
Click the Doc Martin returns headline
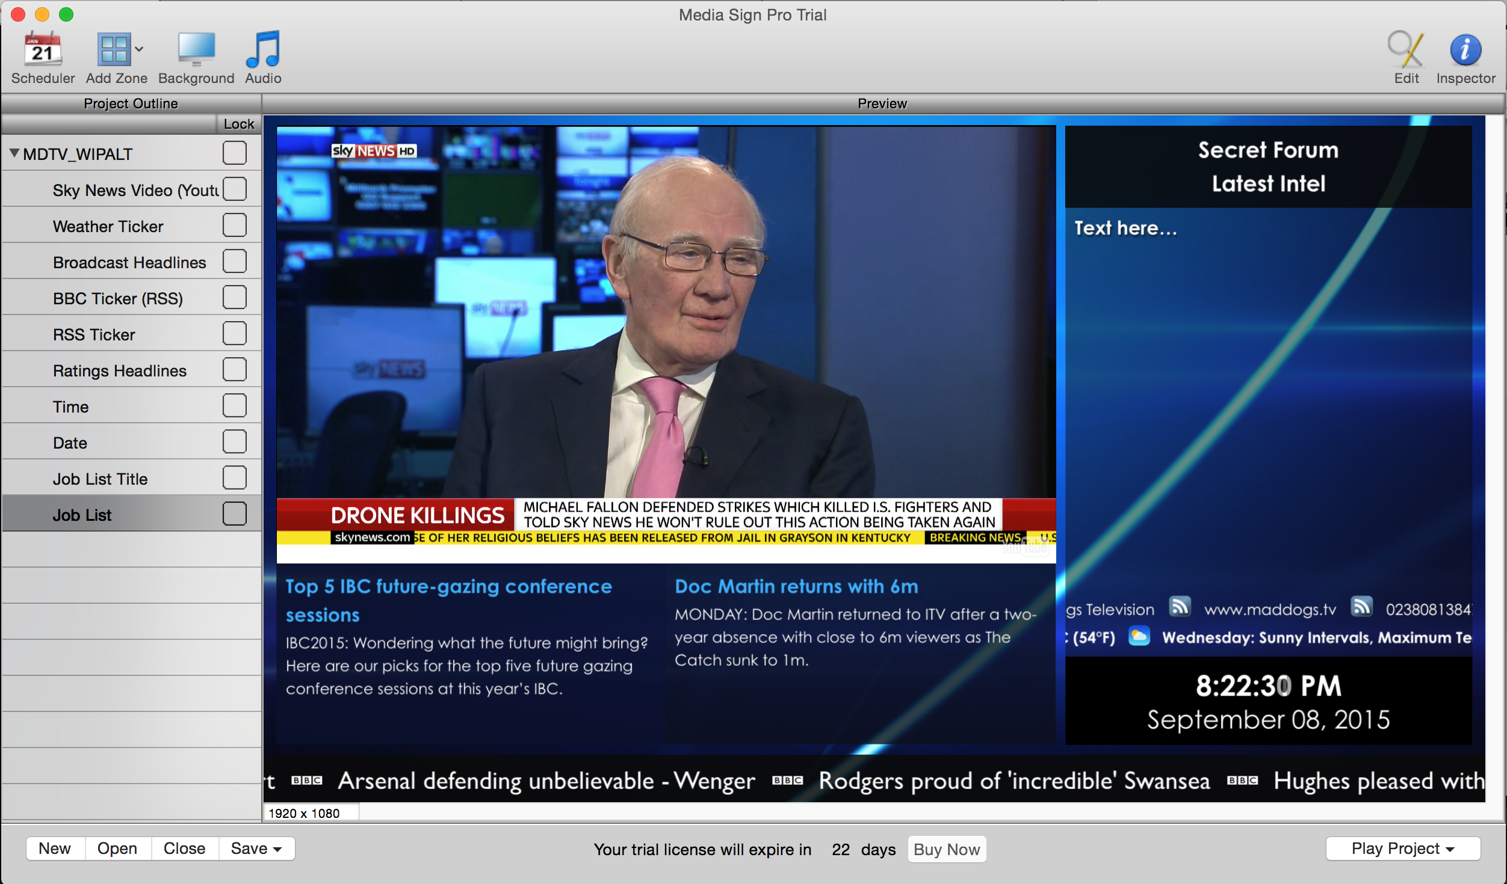[796, 586]
